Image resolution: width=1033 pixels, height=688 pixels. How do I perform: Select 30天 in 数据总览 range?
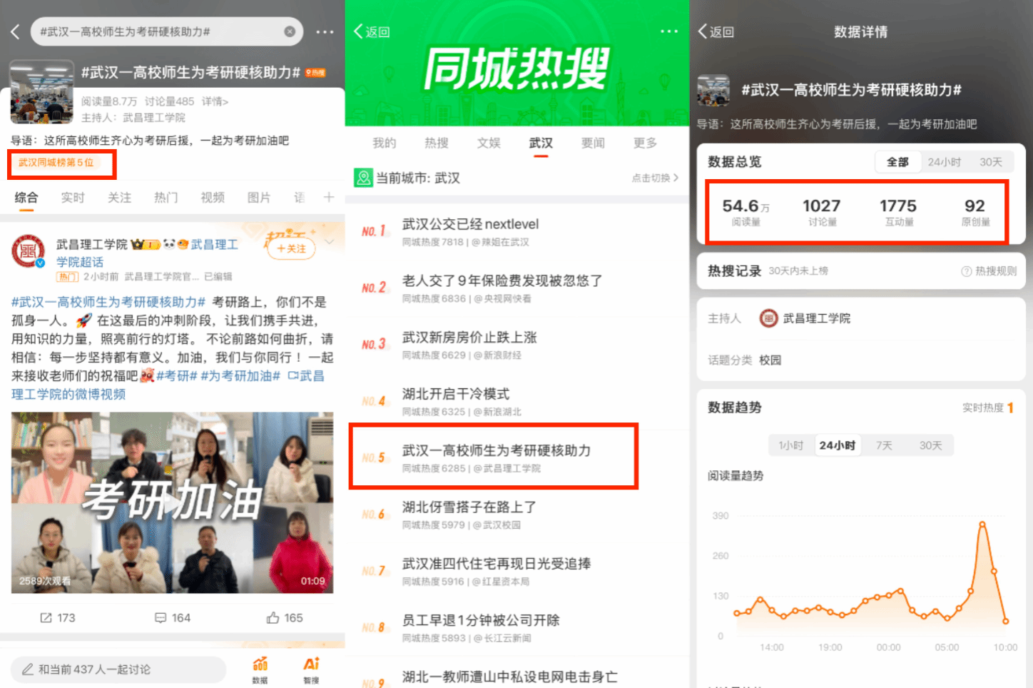[990, 162]
